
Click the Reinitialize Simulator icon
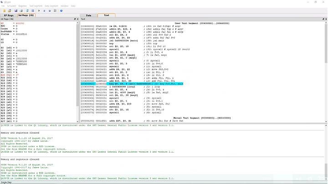pos(33,10)
